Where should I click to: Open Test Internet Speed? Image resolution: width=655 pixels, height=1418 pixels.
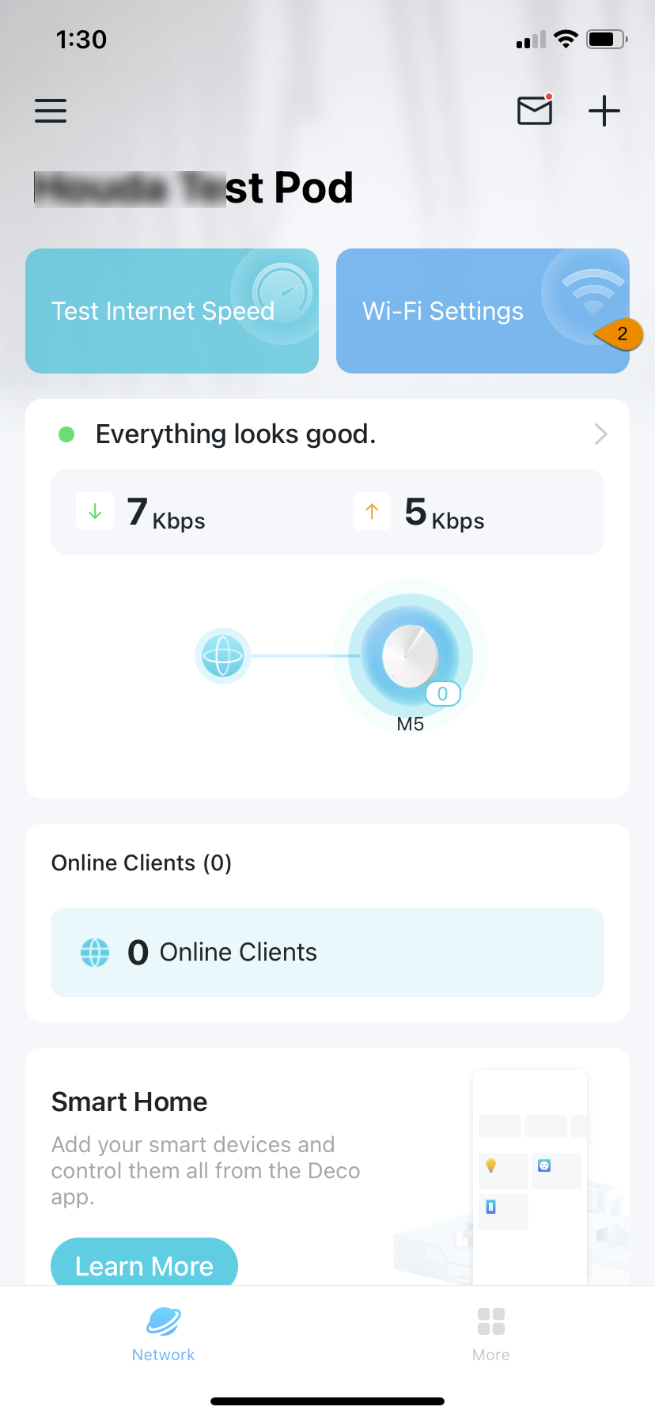172,311
